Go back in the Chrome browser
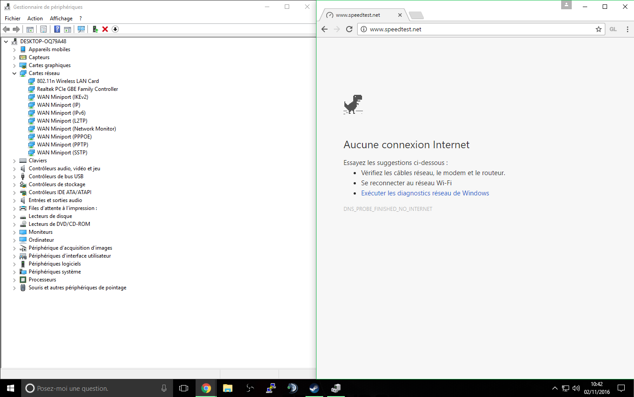The width and height of the screenshot is (634, 397). pyautogui.click(x=325, y=29)
